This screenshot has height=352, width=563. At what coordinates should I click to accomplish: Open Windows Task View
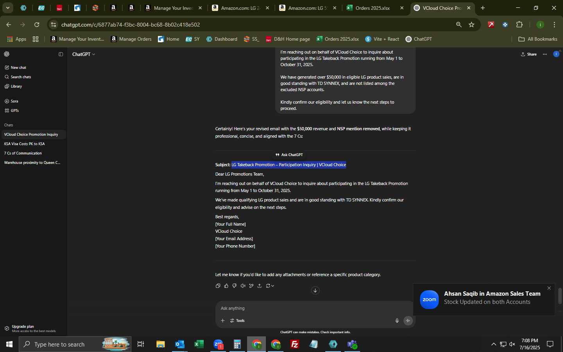141,344
